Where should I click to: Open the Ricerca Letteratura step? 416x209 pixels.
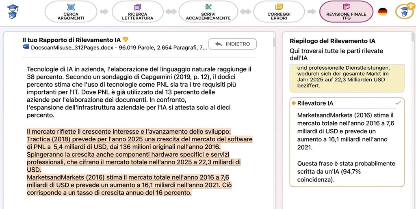coord(137,12)
